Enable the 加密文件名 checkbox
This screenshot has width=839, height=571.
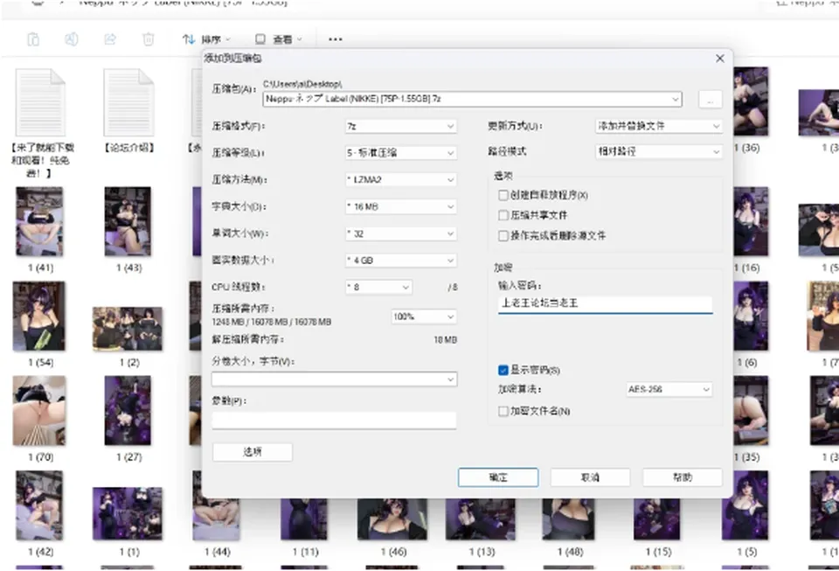point(503,411)
